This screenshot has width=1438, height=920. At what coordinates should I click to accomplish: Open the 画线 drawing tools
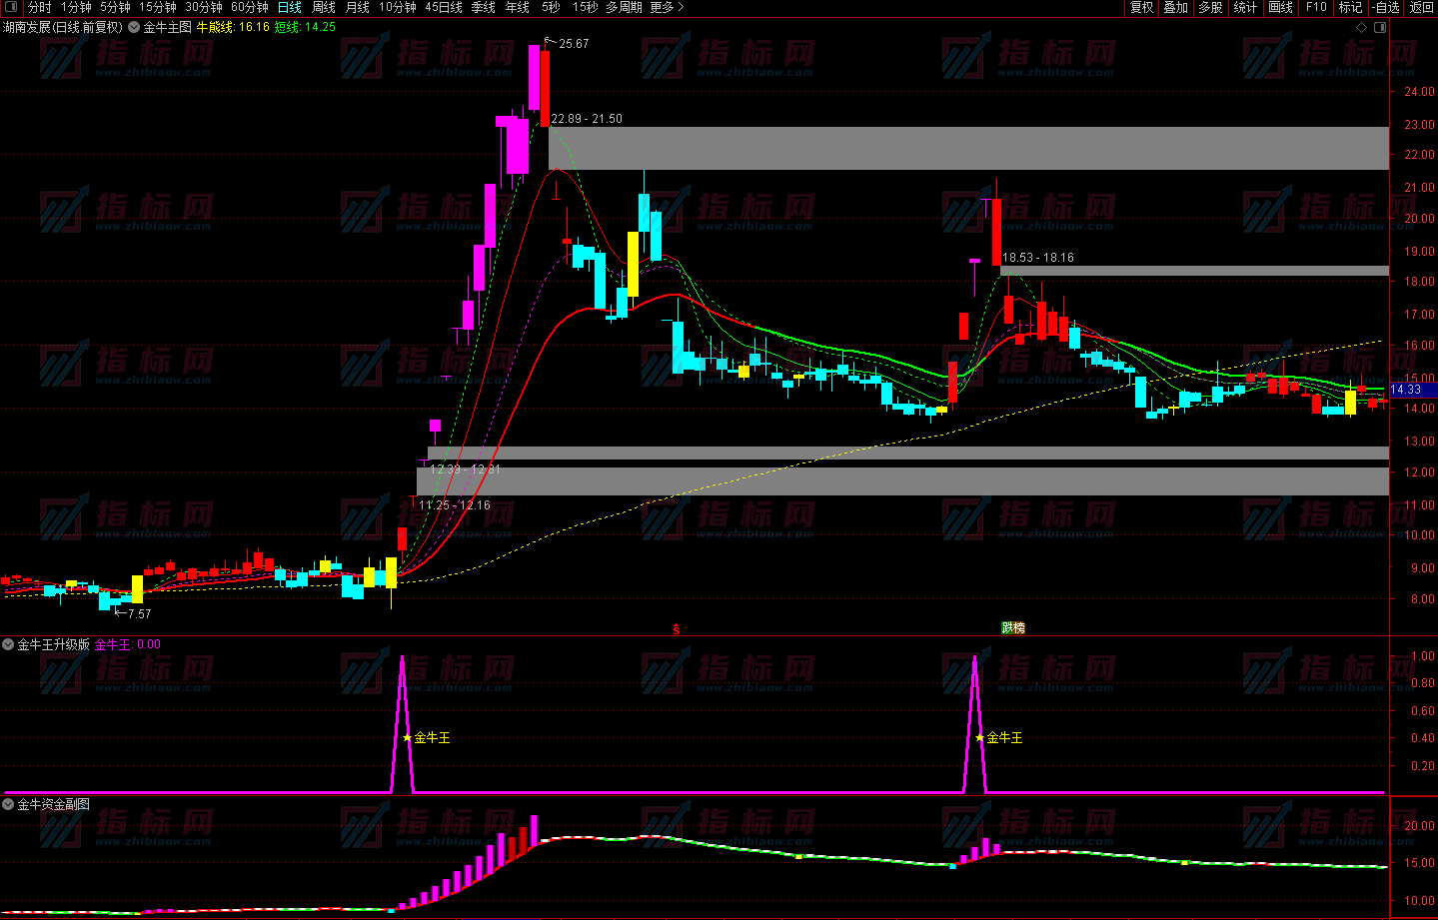[1280, 7]
